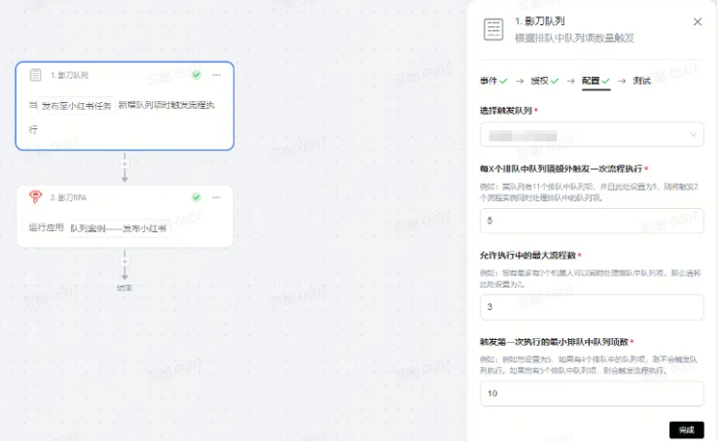Switch to the 测试 step tab
The height and width of the screenshot is (446, 723).
642,81
